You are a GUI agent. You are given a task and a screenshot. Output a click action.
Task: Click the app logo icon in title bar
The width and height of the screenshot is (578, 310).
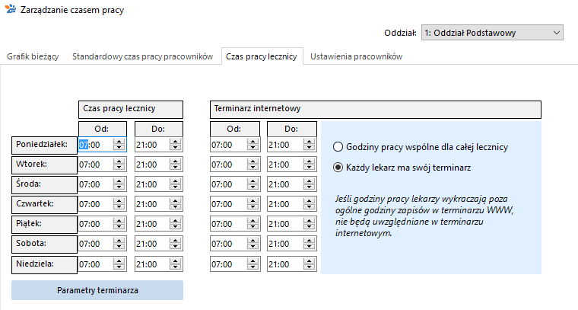11,9
